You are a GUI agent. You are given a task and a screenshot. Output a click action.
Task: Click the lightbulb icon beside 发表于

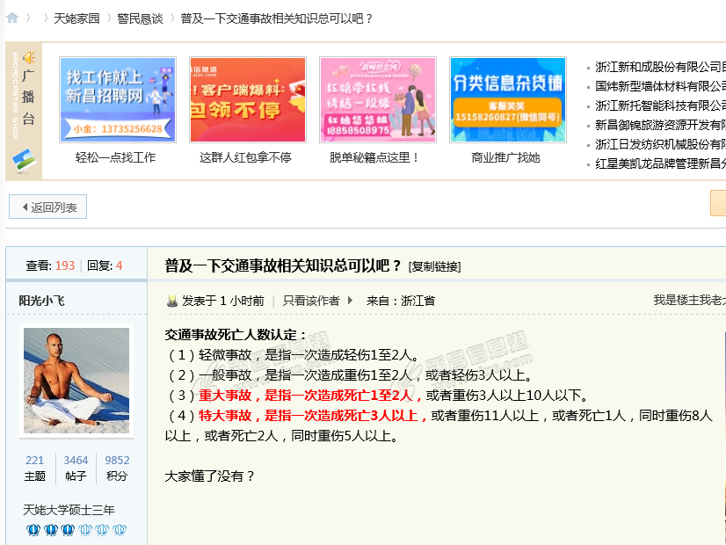pyautogui.click(x=172, y=301)
